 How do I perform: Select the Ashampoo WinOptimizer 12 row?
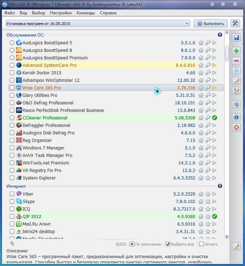(x=116, y=80)
